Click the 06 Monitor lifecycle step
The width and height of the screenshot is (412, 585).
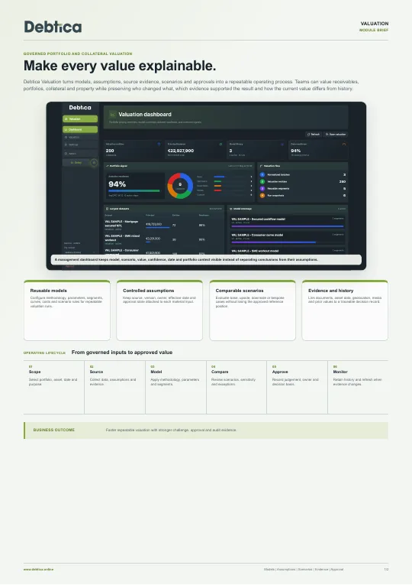[x=358, y=387]
